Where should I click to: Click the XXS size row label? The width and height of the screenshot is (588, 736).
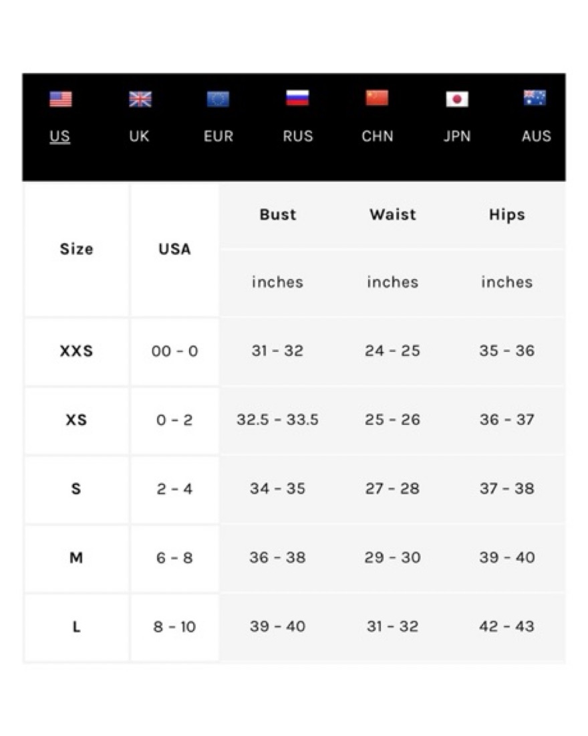point(76,351)
